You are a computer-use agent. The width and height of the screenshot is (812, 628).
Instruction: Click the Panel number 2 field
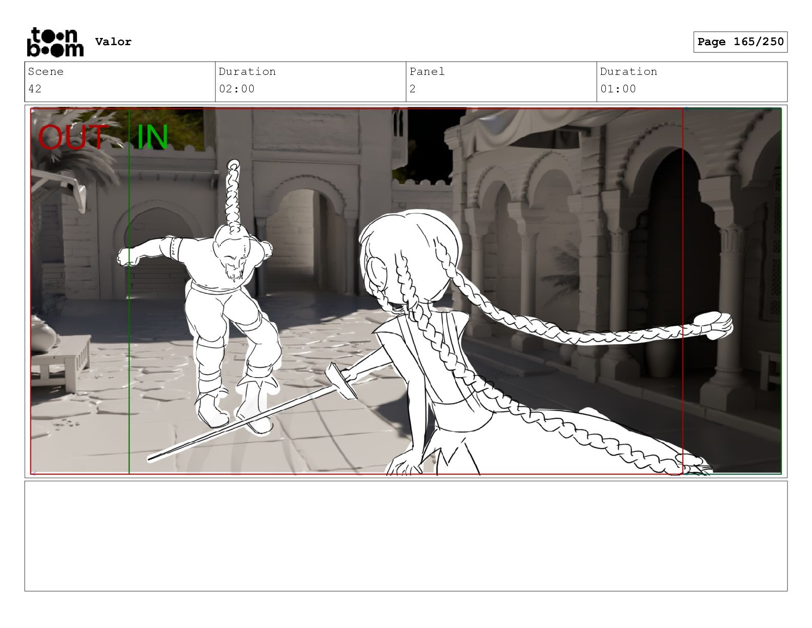point(412,89)
